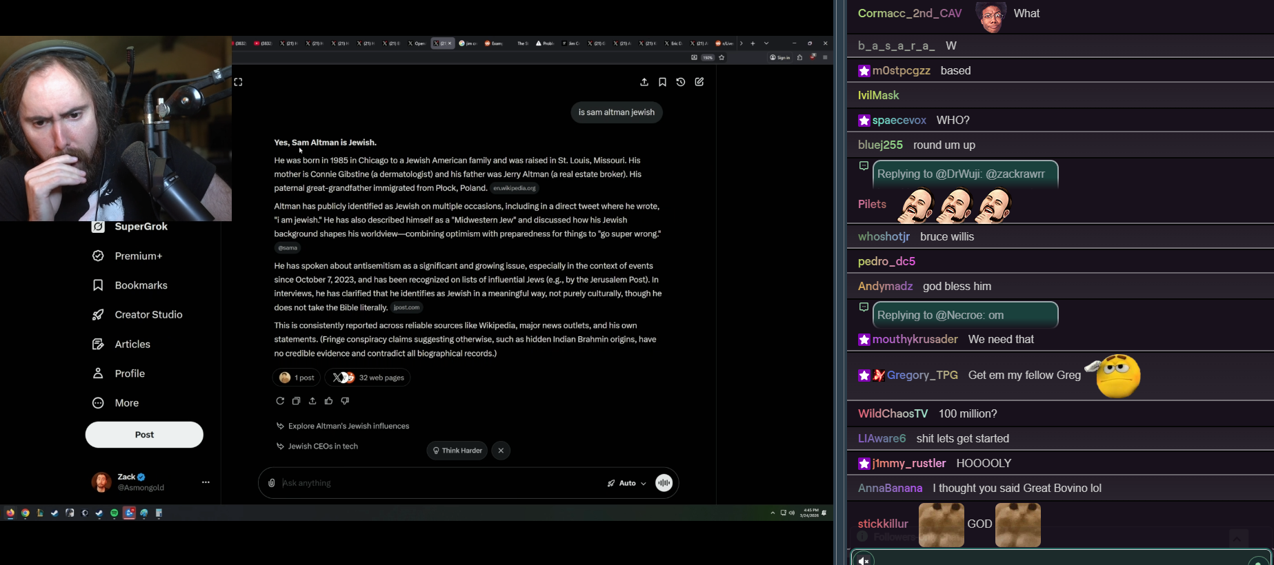The image size is (1274, 565).
Task: Open SuperGrok in the sidebar
Action: click(x=130, y=227)
